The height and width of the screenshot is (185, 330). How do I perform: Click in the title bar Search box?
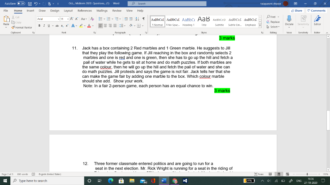(x=167, y=4)
